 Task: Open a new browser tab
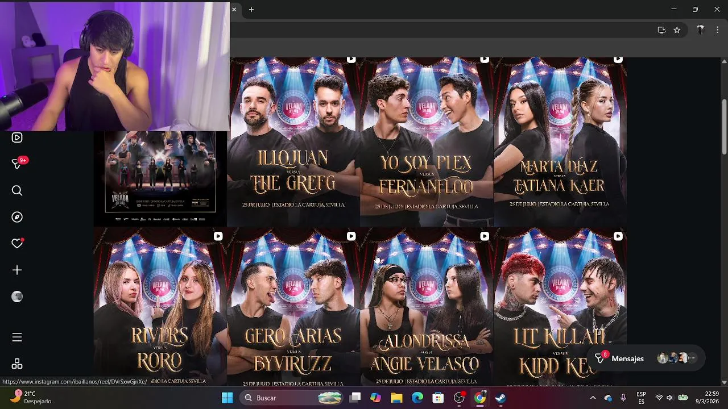click(251, 9)
